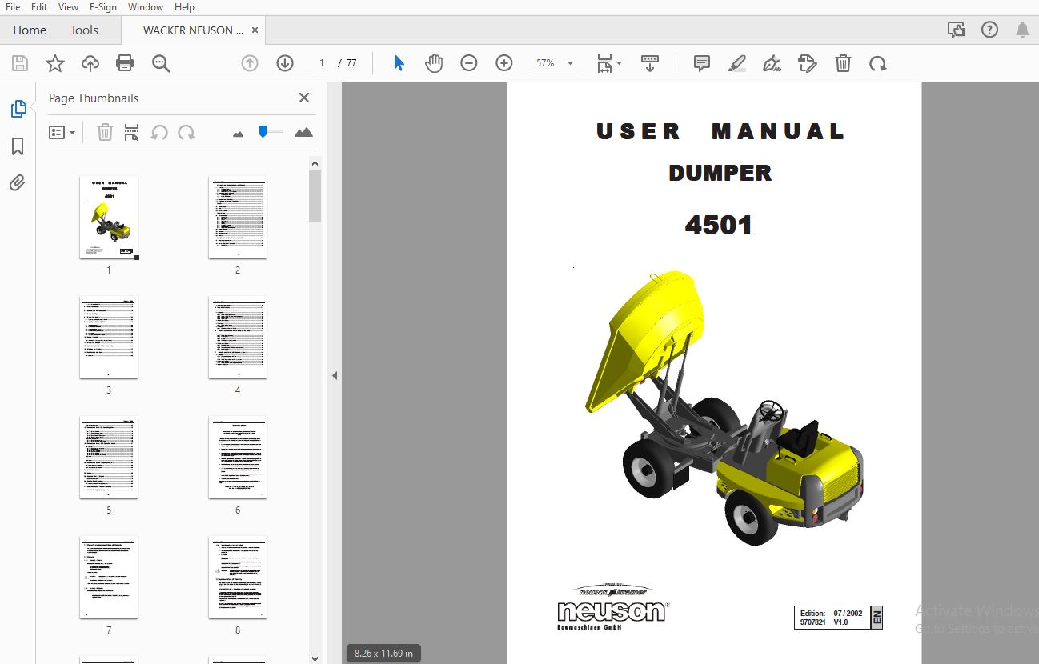Select the Highlight text tool
This screenshot has height=664, width=1039.
[x=737, y=63]
